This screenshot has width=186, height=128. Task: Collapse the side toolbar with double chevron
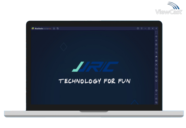(x=156, y=28)
